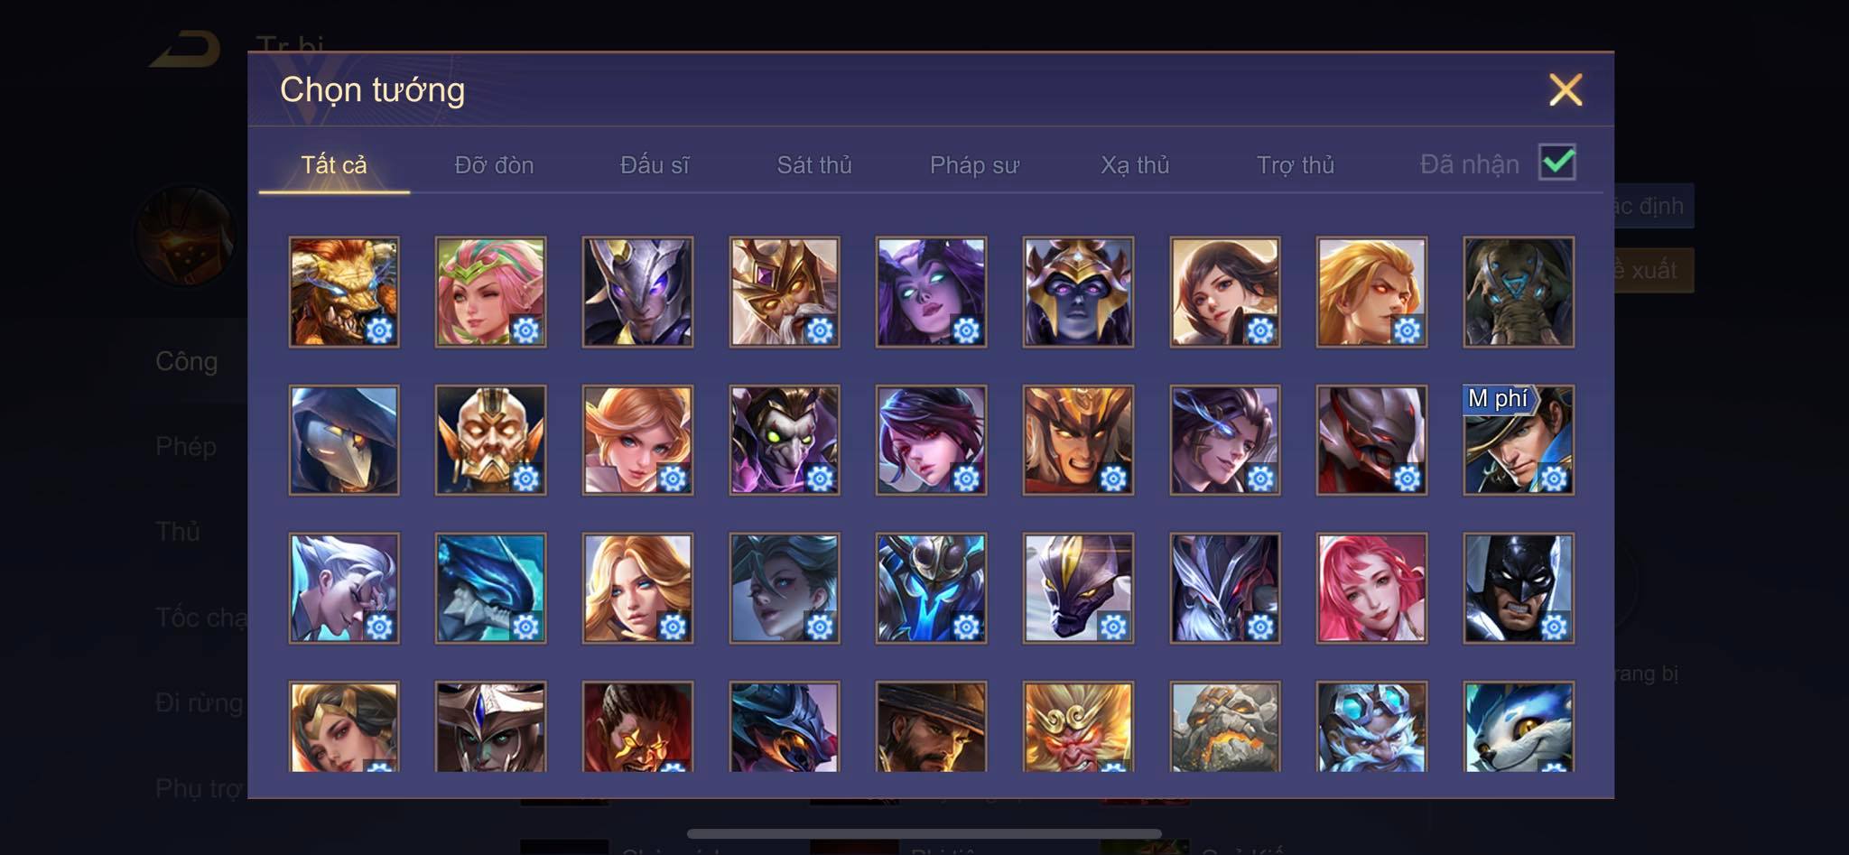Image resolution: width=1849 pixels, height=855 pixels.
Task: Choose the orange lion beast hero
Action: 344,292
